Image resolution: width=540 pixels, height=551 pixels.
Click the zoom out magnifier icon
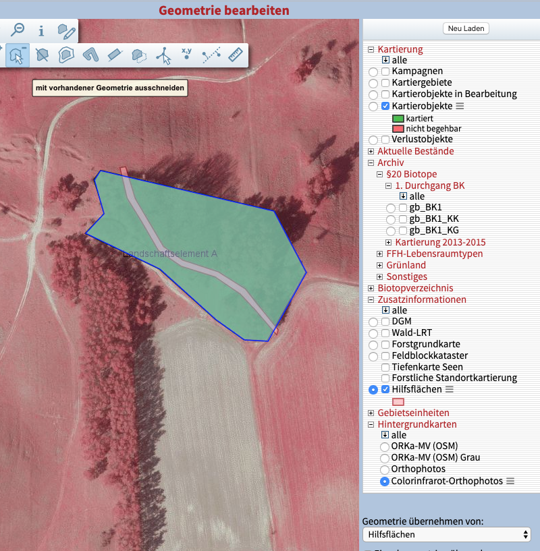point(18,30)
